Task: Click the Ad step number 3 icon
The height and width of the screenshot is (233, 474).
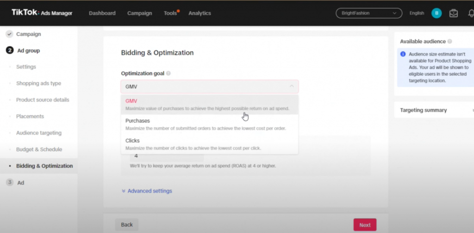Action: click(9, 182)
